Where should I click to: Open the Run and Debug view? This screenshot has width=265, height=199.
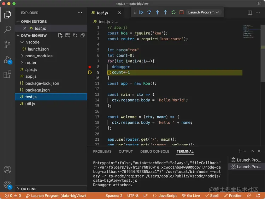click(7, 60)
